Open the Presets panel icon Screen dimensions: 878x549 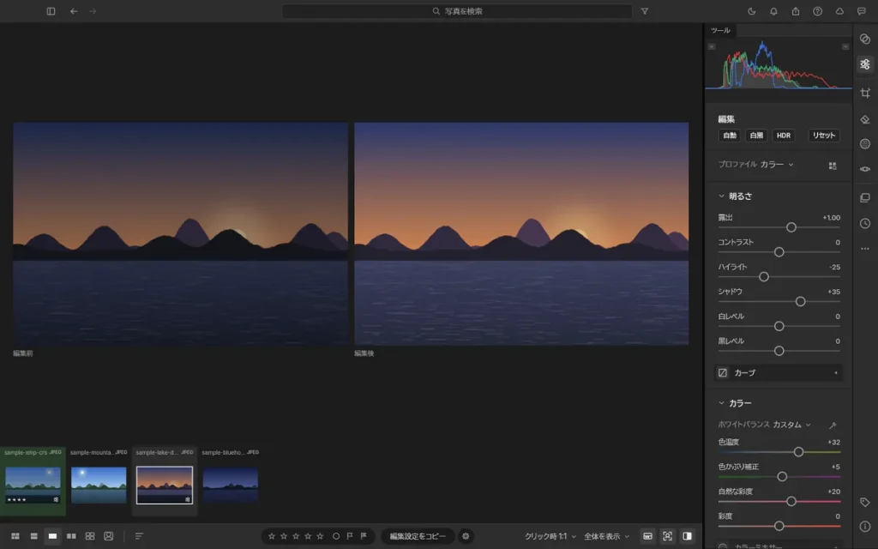pyautogui.click(x=864, y=39)
